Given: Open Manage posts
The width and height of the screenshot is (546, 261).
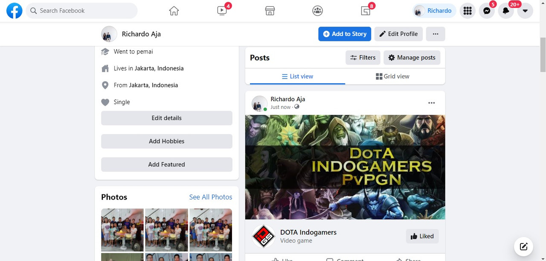Looking at the screenshot, I should [412, 57].
